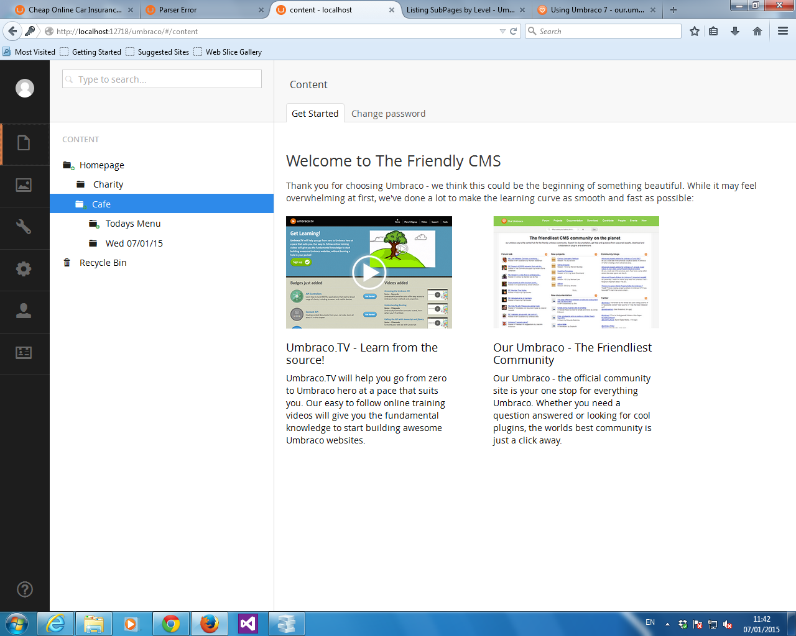
Task: Open the Content section icon in sidebar
Action: 24,143
